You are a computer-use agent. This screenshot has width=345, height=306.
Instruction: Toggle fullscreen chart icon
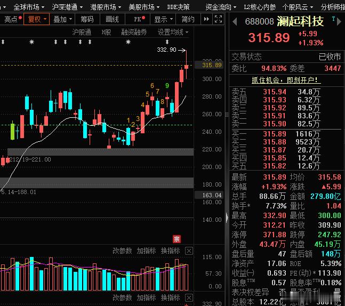tap(218, 19)
